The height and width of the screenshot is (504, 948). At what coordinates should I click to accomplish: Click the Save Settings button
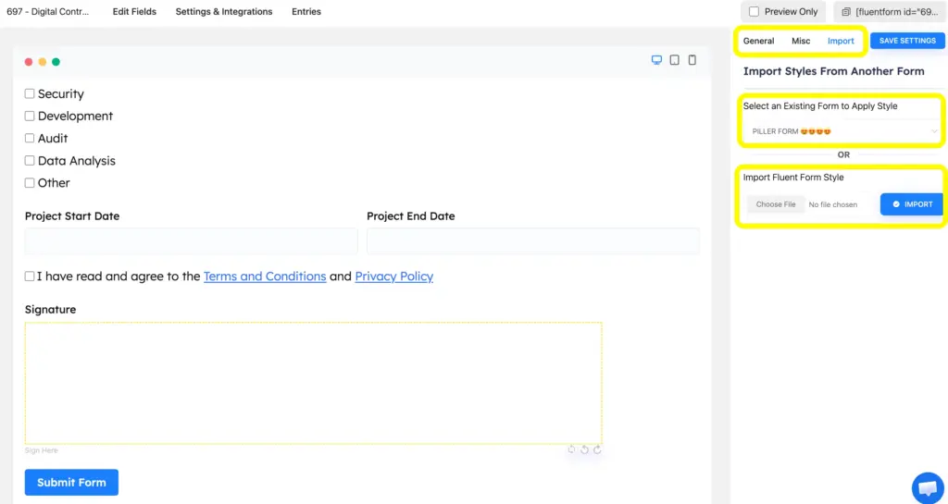pos(907,41)
